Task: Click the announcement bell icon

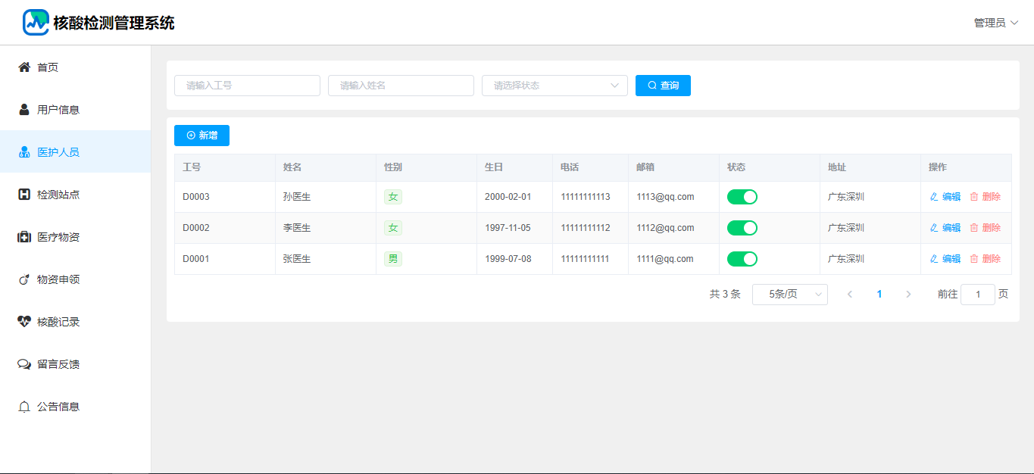Action: click(x=24, y=407)
